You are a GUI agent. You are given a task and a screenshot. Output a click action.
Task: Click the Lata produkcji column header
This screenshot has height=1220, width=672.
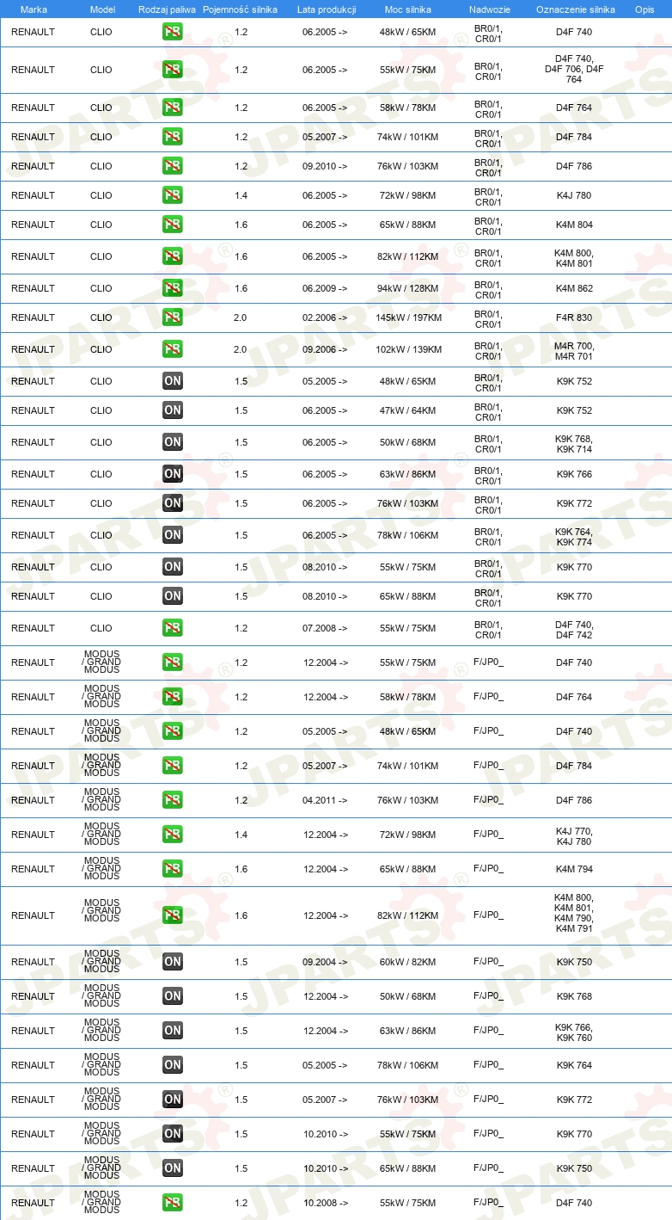[327, 9]
